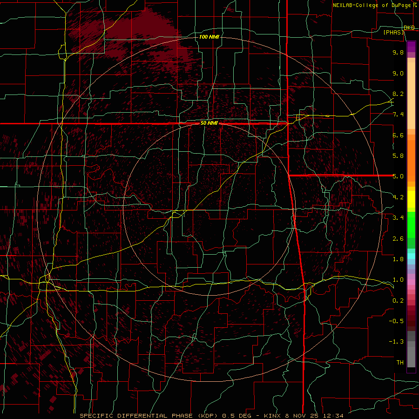
Task: Click the SPECIFIC DIFFERENTIAL PHASE (KDP) caption
Action: 149,416
